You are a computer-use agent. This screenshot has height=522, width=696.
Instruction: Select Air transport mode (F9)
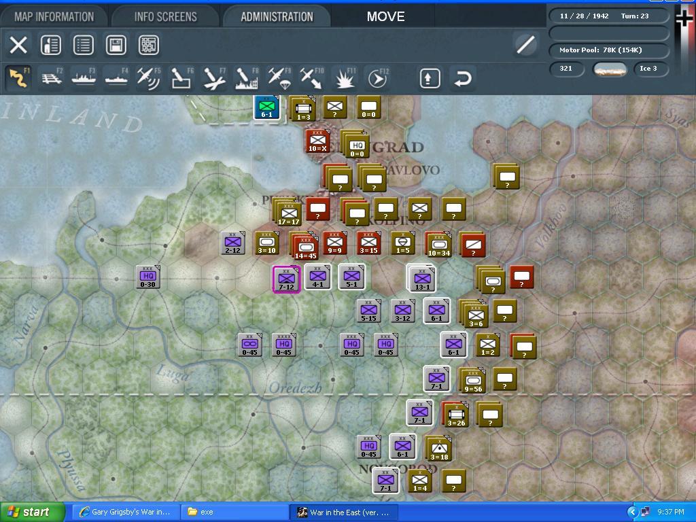279,77
